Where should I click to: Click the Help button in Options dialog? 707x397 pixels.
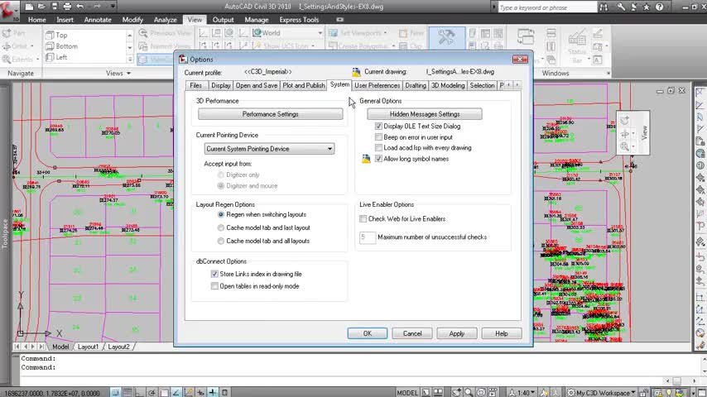point(502,333)
